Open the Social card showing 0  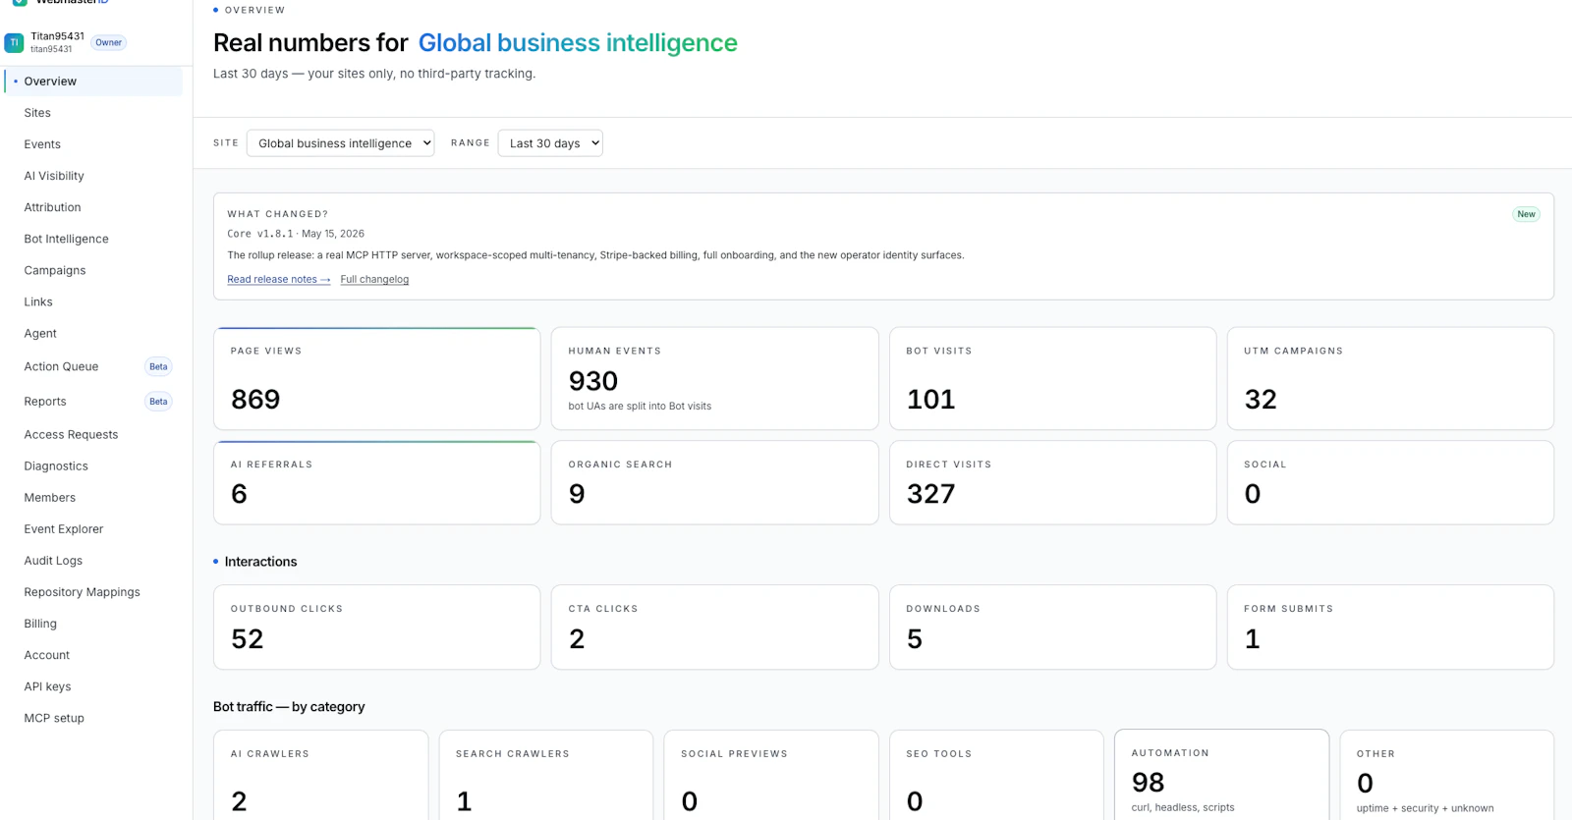tap(1390, 482)
